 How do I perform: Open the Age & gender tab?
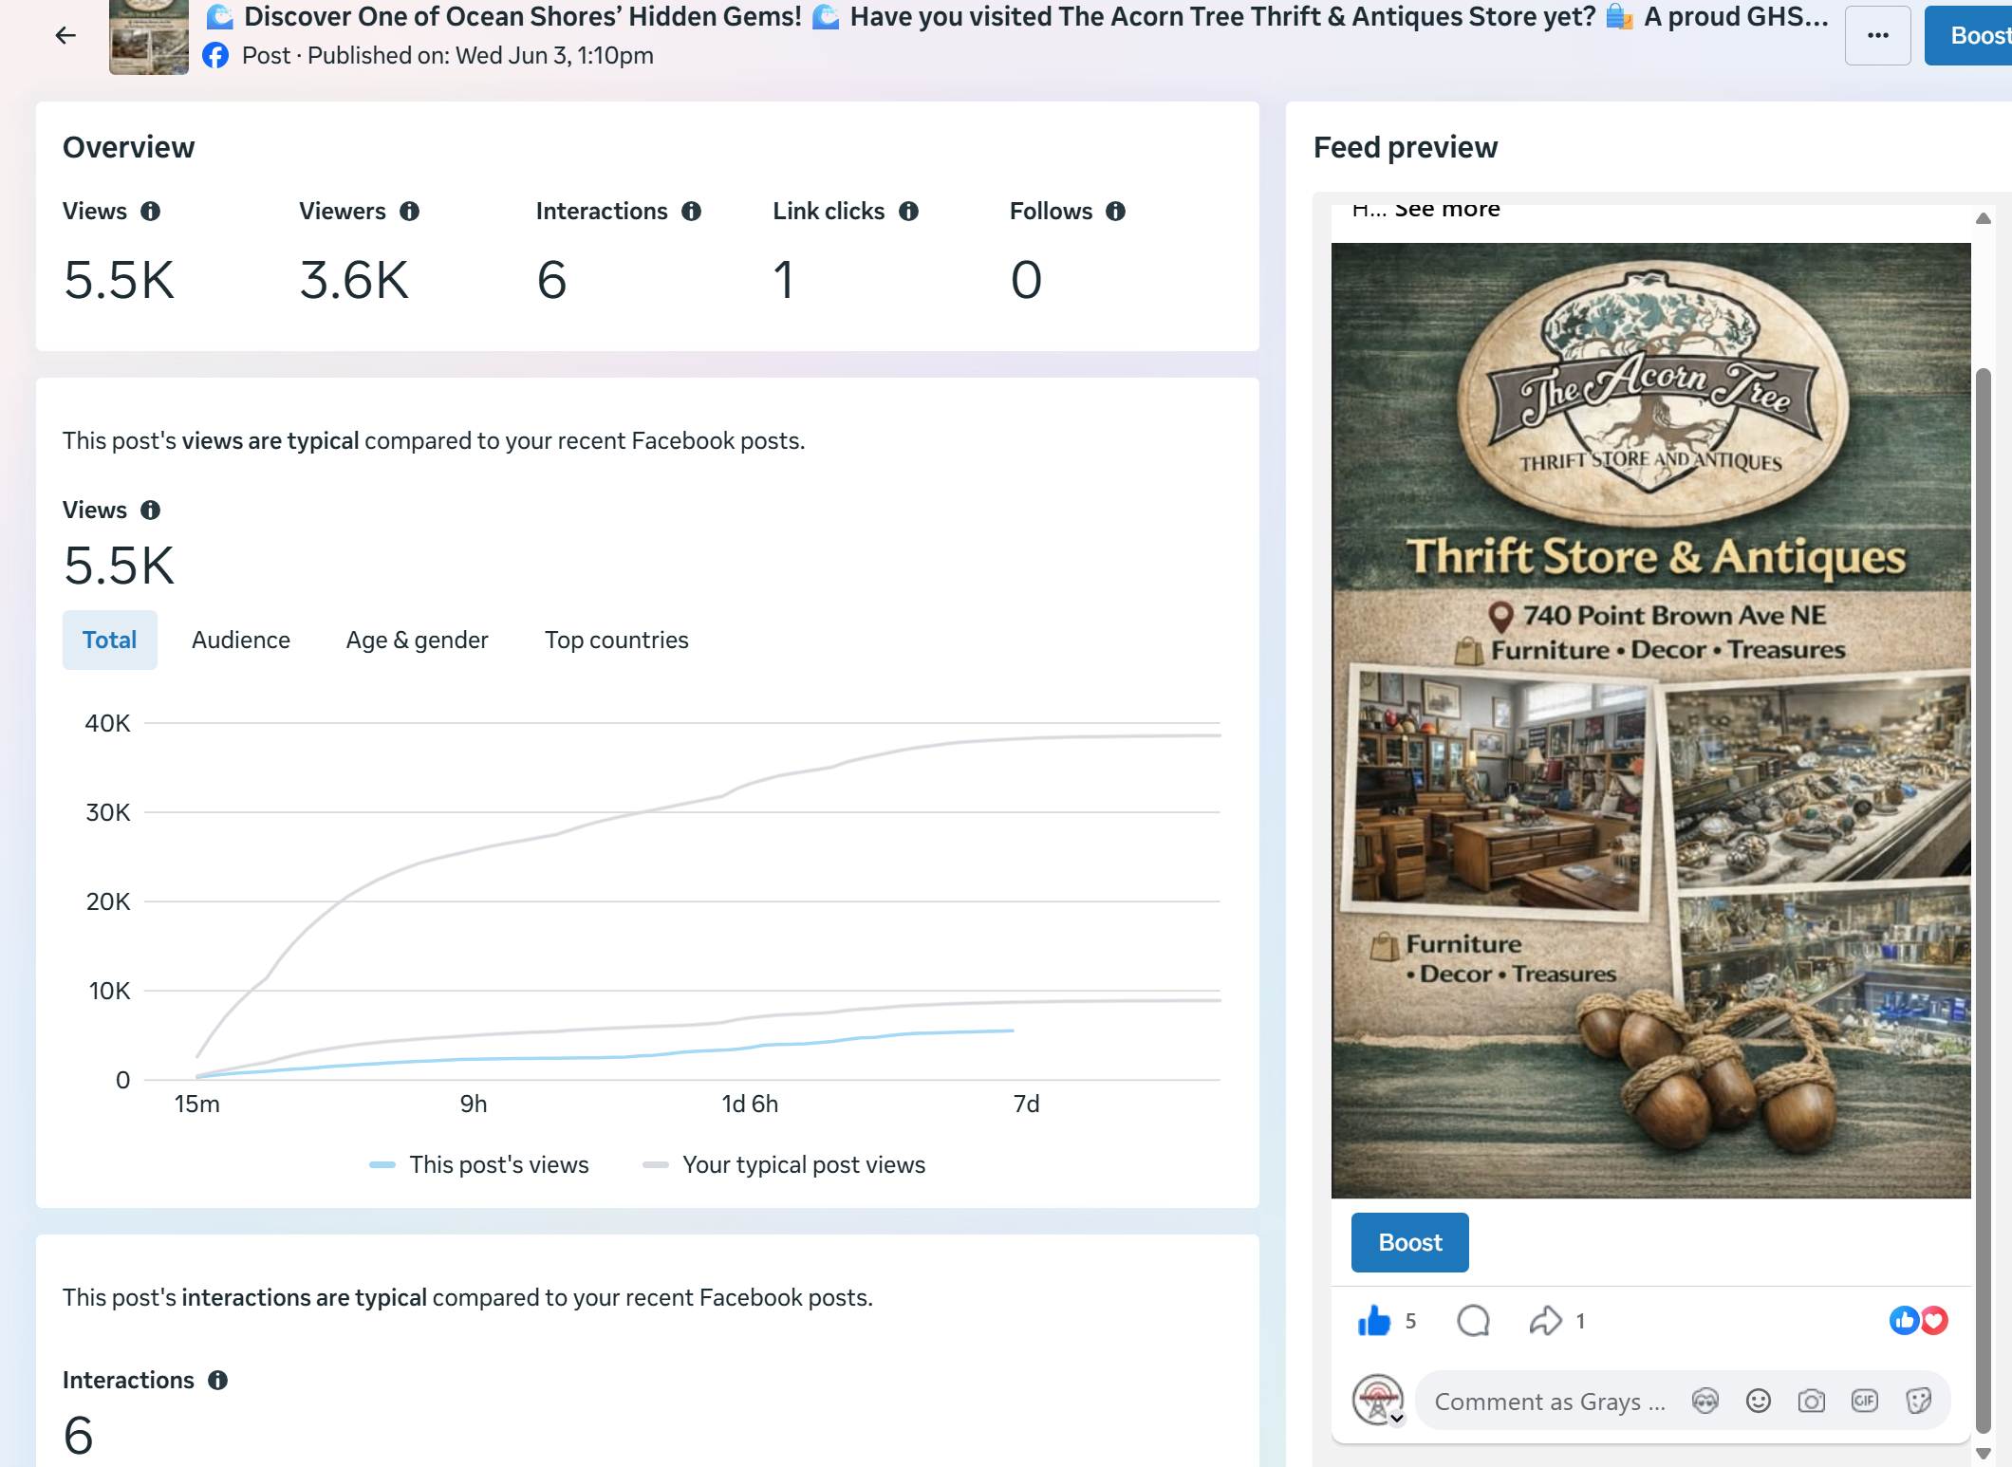[418, 640]
